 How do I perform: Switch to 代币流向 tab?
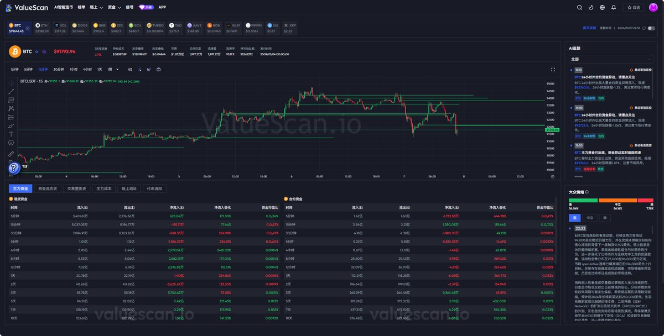154,188
